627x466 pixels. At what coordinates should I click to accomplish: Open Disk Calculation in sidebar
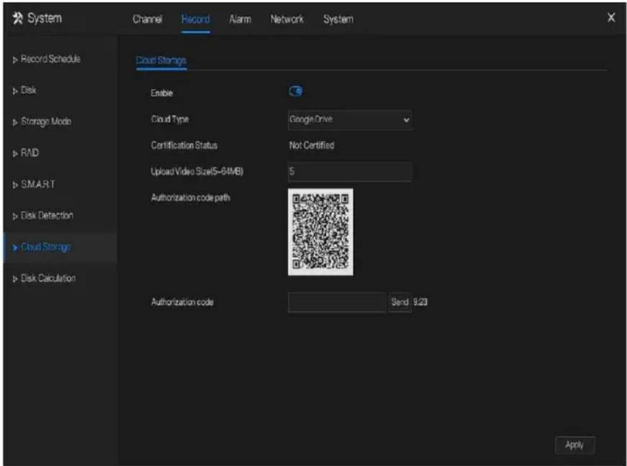point(48,278)
